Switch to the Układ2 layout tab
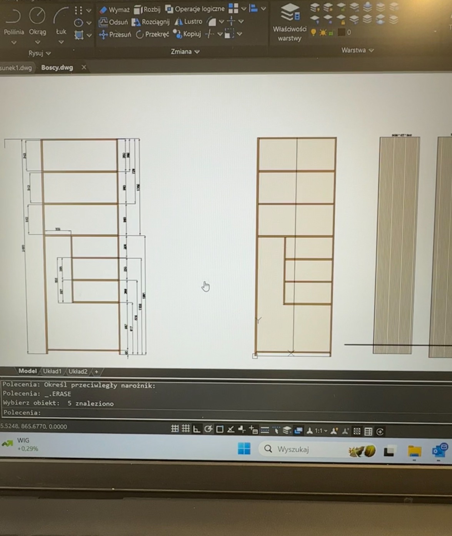 (x=78, y=372)
